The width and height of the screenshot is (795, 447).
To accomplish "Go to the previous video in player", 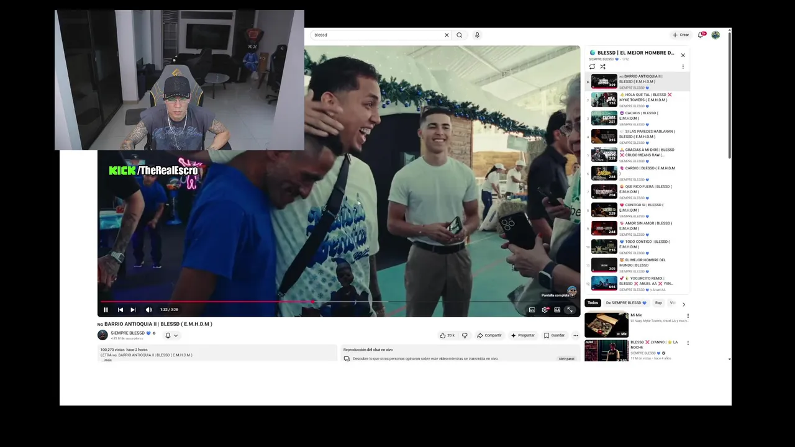I will click(120, 310).
